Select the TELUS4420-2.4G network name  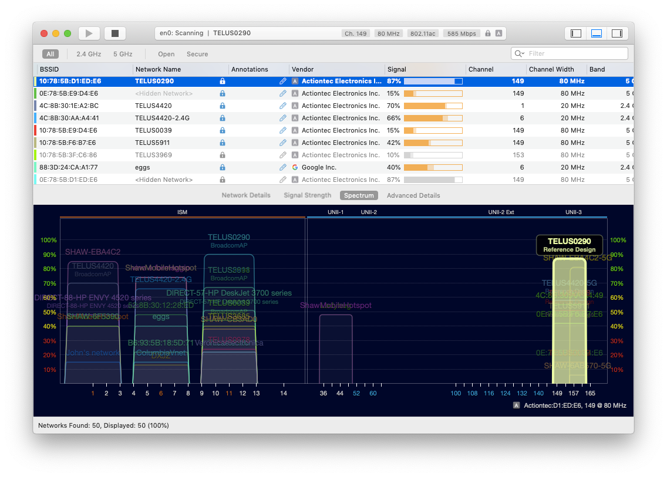tap(162, 118)
